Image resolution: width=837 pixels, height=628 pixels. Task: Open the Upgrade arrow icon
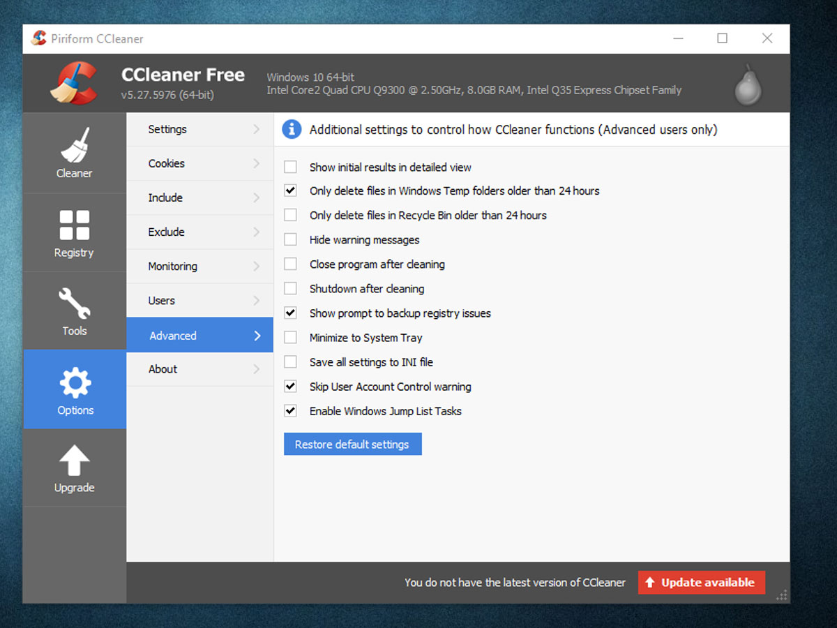pos(75,461)
